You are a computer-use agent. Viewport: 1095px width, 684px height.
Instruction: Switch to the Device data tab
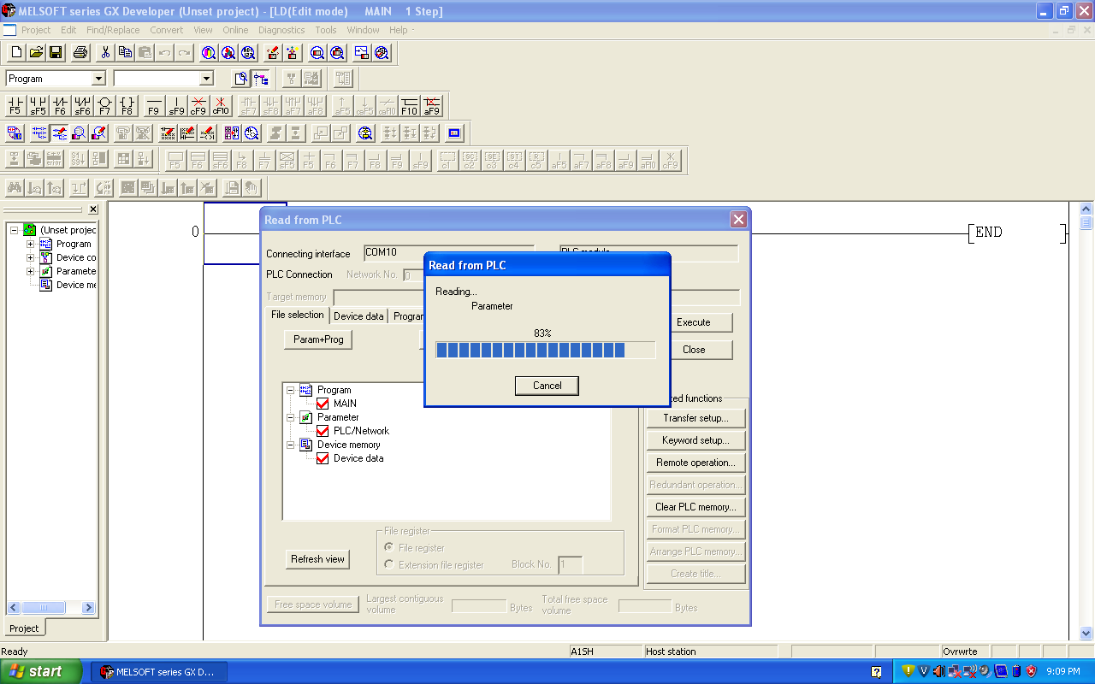click(x=358, y=315)
